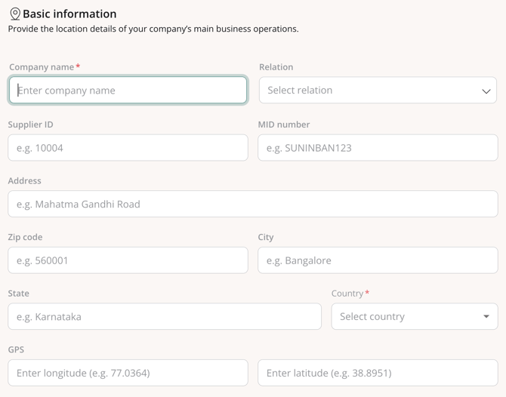Select the MID number text box
506x397 pixels.
[x=377, y=148]
